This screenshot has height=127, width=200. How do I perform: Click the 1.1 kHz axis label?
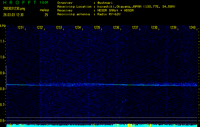(2, 41)
